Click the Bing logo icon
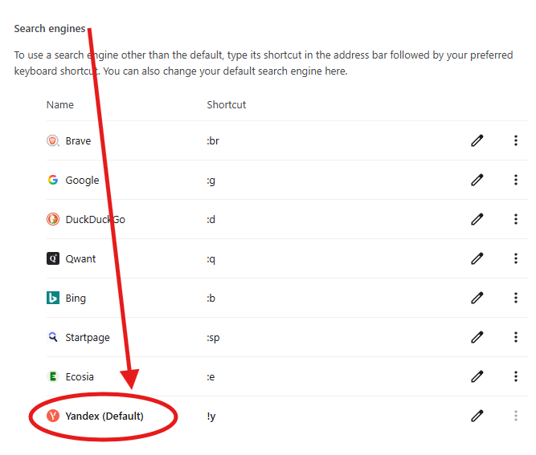Image resolution: width=536 pixels, height=455 pixels. click(53, 298)
